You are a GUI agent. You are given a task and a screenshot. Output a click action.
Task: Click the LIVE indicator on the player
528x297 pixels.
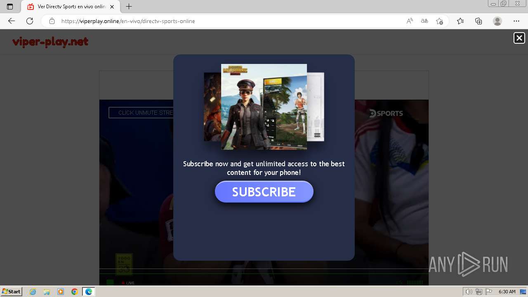click(128, 283)
